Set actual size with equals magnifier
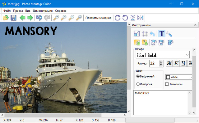The image size is (199, 123). tap(71, 18)
